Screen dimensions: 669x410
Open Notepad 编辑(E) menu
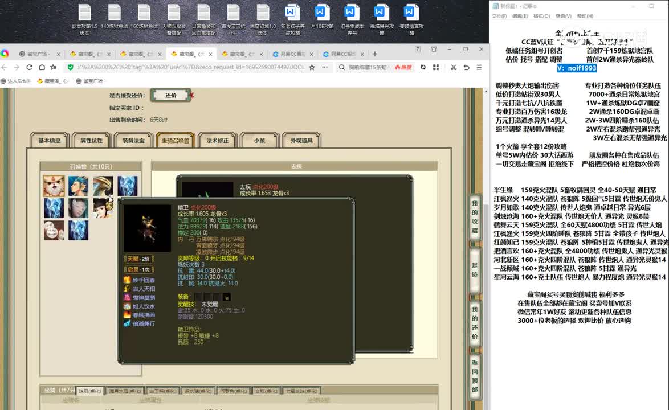520,16
